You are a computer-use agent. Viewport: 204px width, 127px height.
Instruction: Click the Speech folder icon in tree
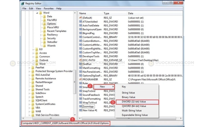(x=33, y=97)
